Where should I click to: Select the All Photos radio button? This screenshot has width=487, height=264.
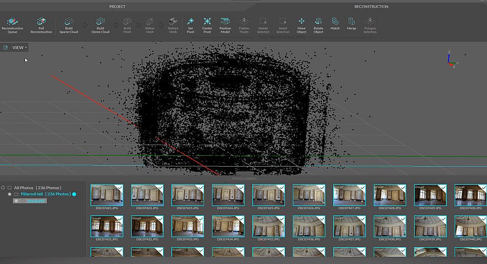[3, 188]
